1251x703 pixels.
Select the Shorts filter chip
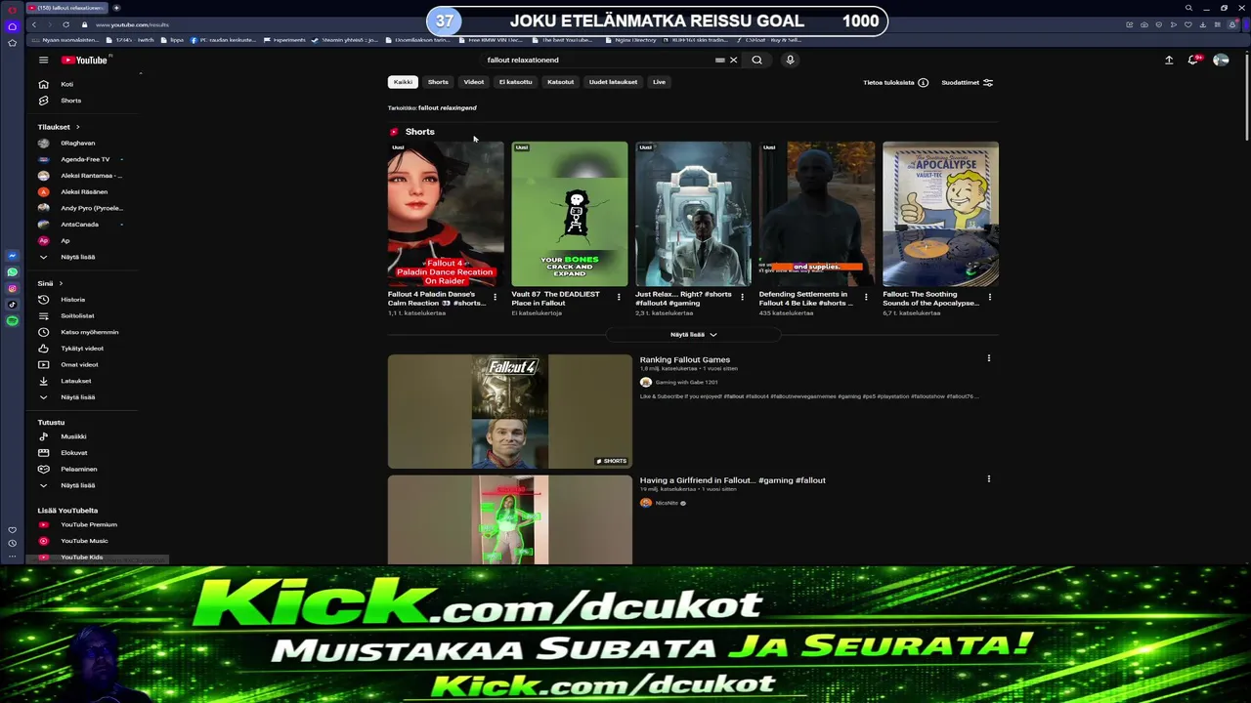click(438, 82)
